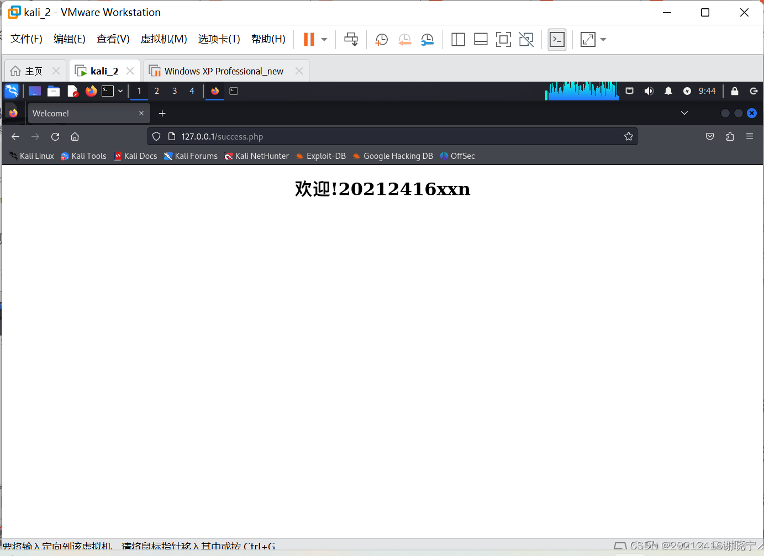Select the Welcome! Firefox tab

click(x=88, y=113)
